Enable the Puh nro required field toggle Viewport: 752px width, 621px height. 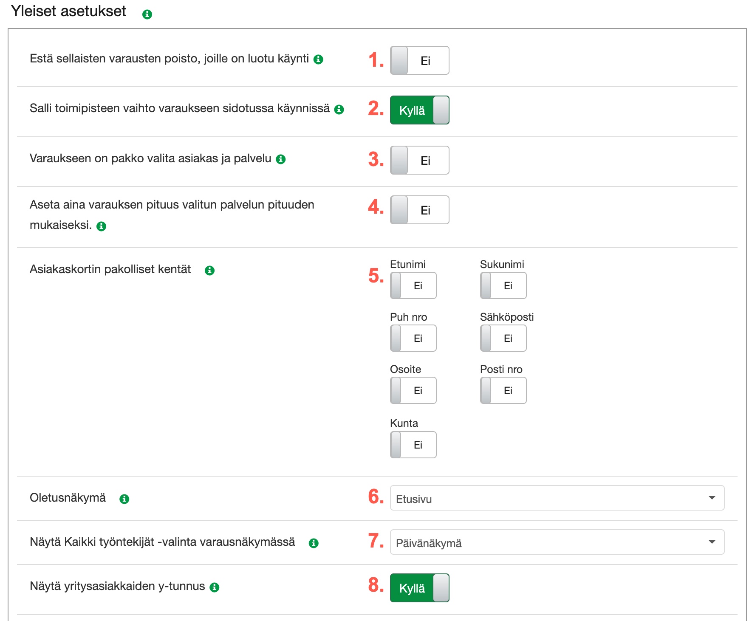click(413, 338)
